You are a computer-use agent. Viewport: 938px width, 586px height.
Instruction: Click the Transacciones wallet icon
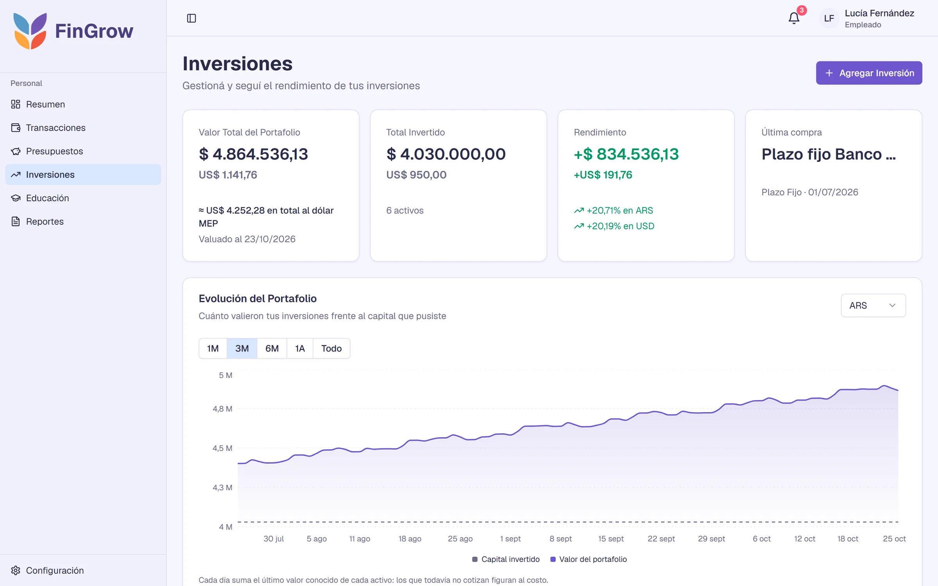tap(16, 128)
